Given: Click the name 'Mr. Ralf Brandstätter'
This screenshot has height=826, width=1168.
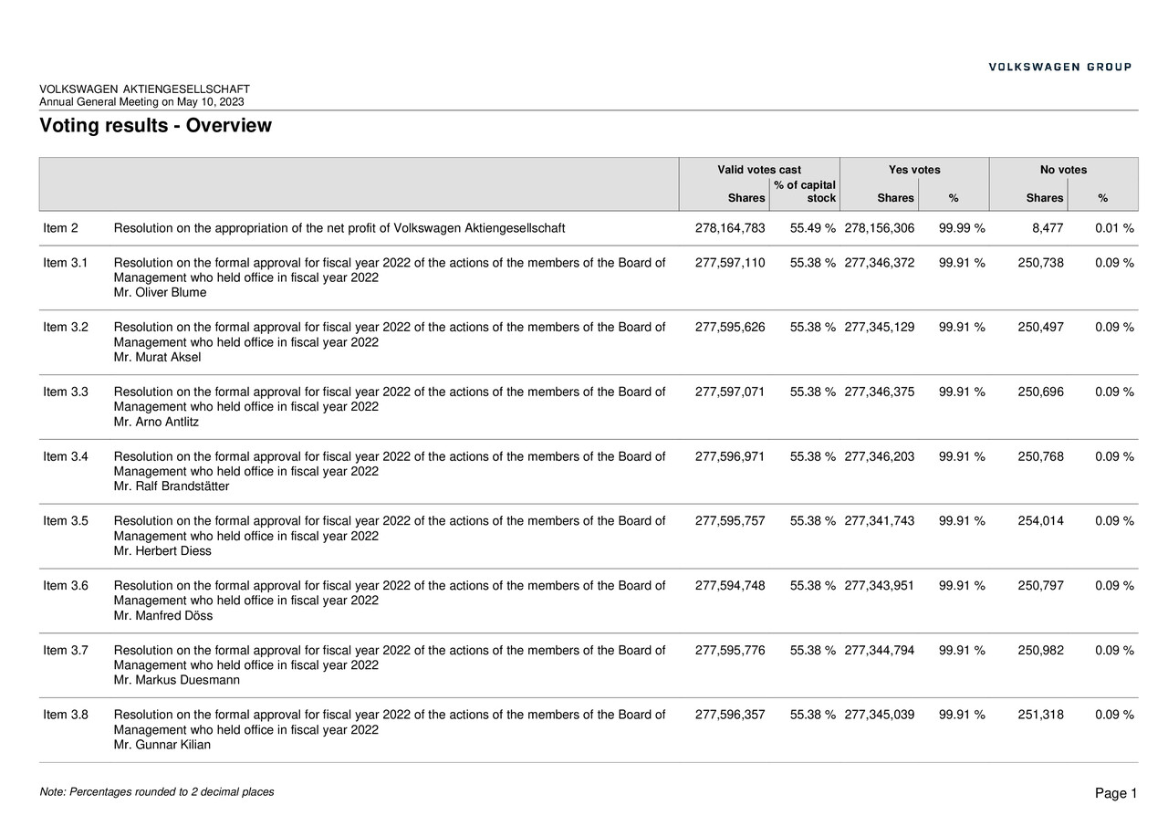Looking at the screenshot, I should pyautogui.click(x=172, y=487).
